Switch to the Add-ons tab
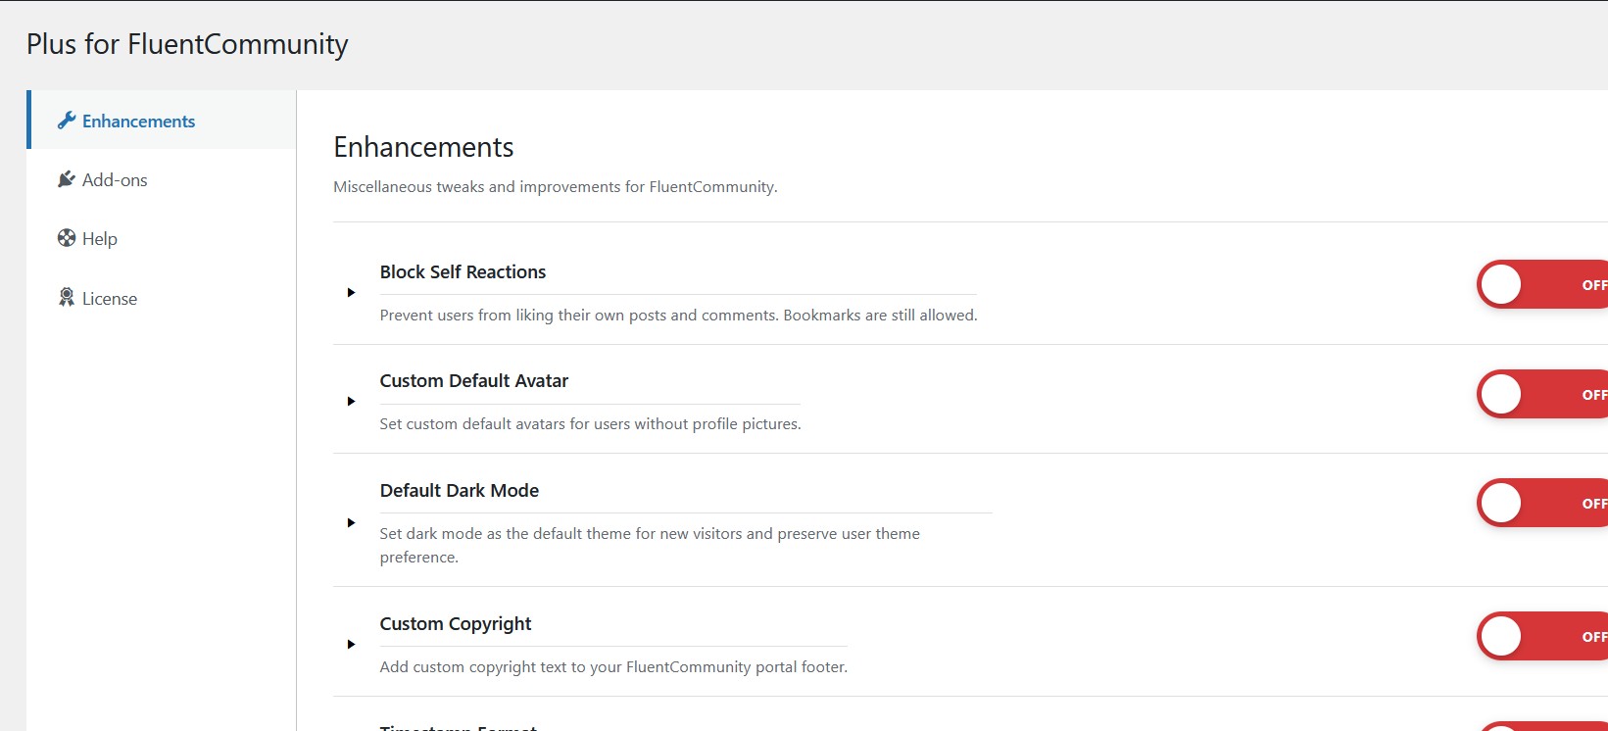The image size is (1608, 731). point(163,179)
